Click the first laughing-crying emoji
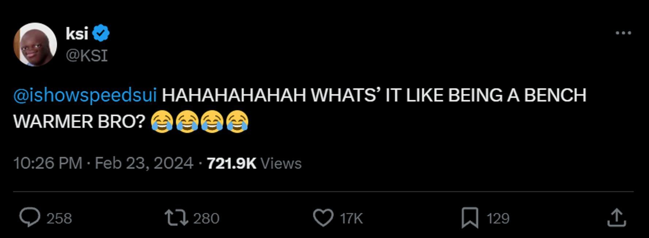This screenshot has height=238, width=649. 162,122
